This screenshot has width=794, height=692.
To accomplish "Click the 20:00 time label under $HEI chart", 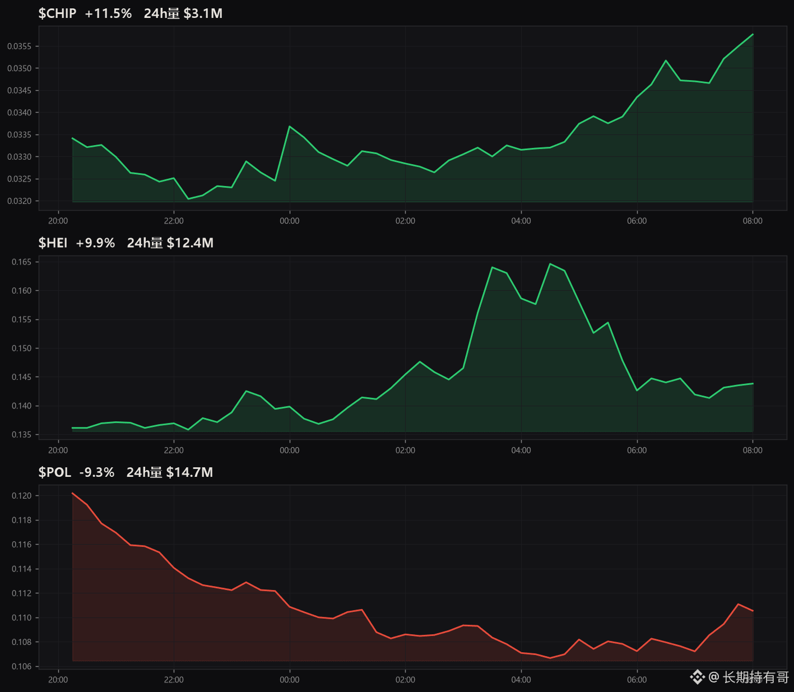I will pyautogui.click(x=58, y=451).
